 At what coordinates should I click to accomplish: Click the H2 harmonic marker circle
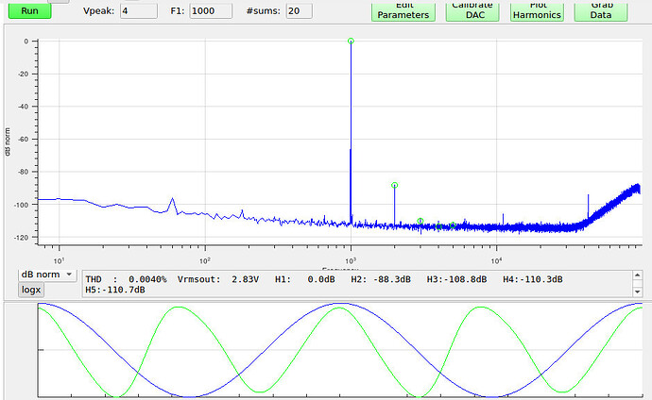pyautogui.click(x=395, y=185)
